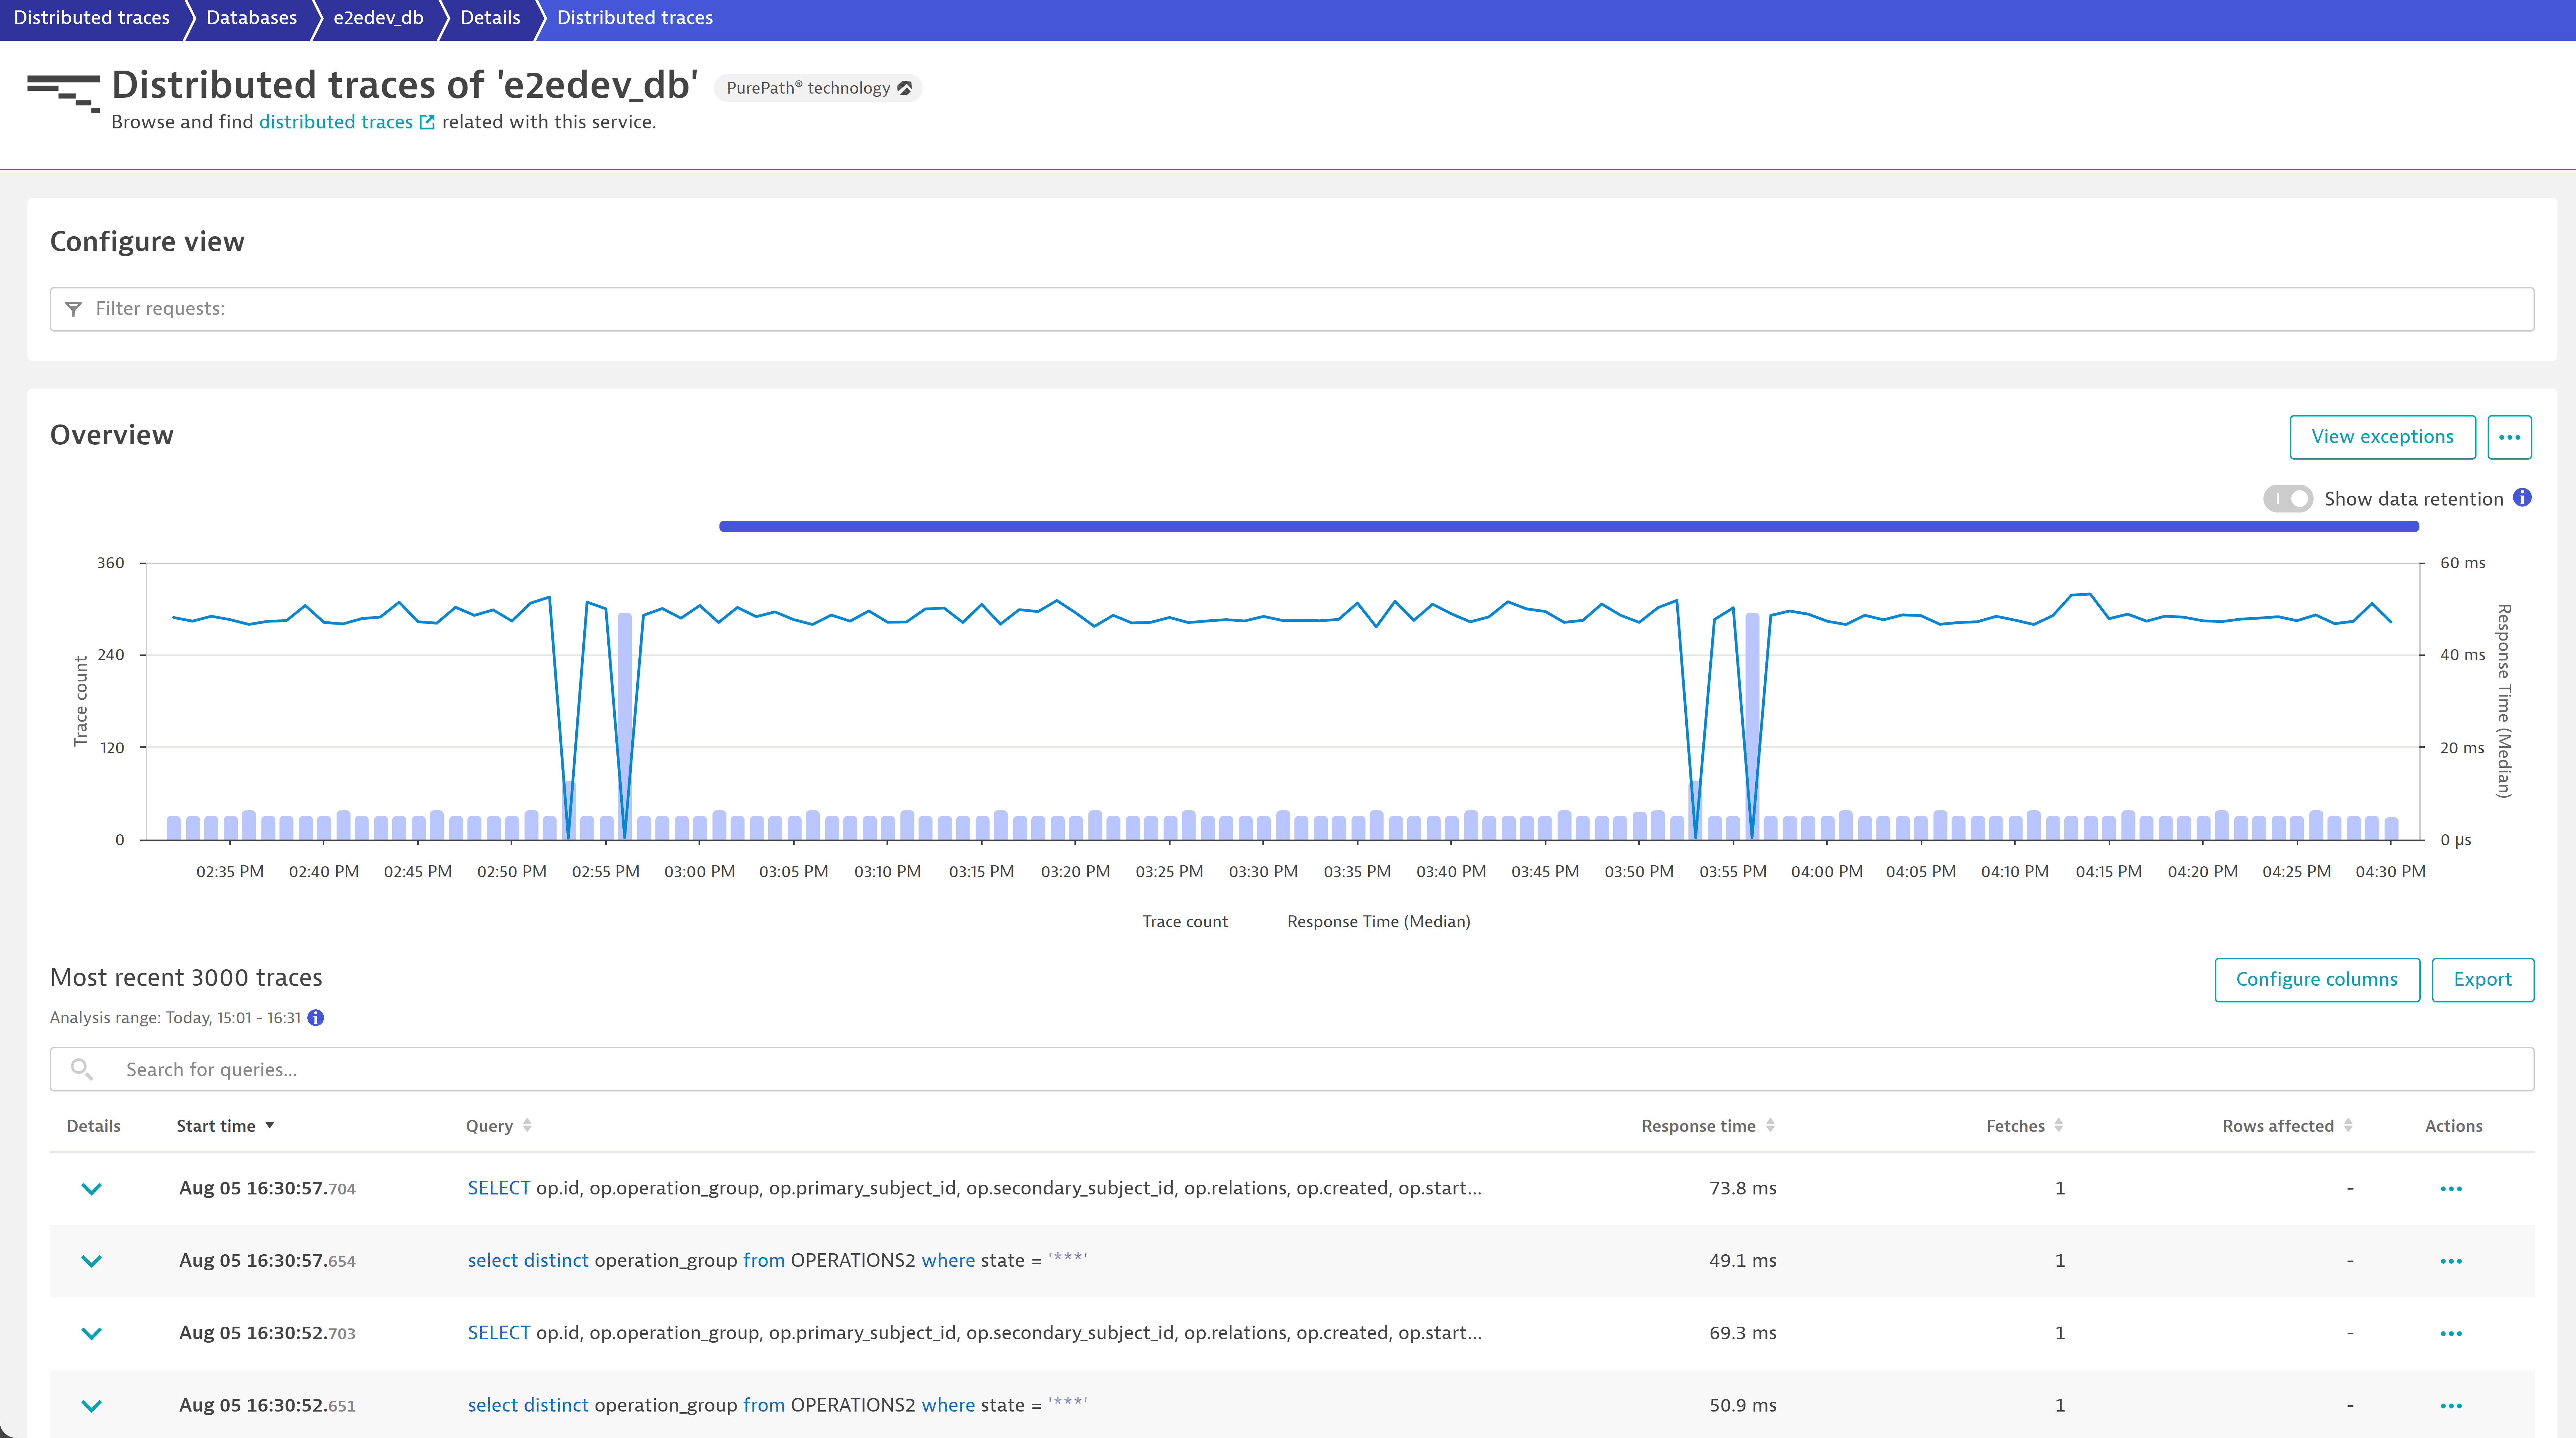
Task: Click the external link icon beside distributed traces
Action: (427, 122)
